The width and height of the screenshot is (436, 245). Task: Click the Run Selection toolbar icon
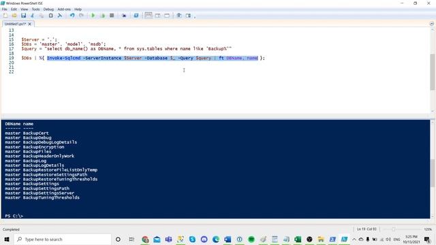pos(102,16)
